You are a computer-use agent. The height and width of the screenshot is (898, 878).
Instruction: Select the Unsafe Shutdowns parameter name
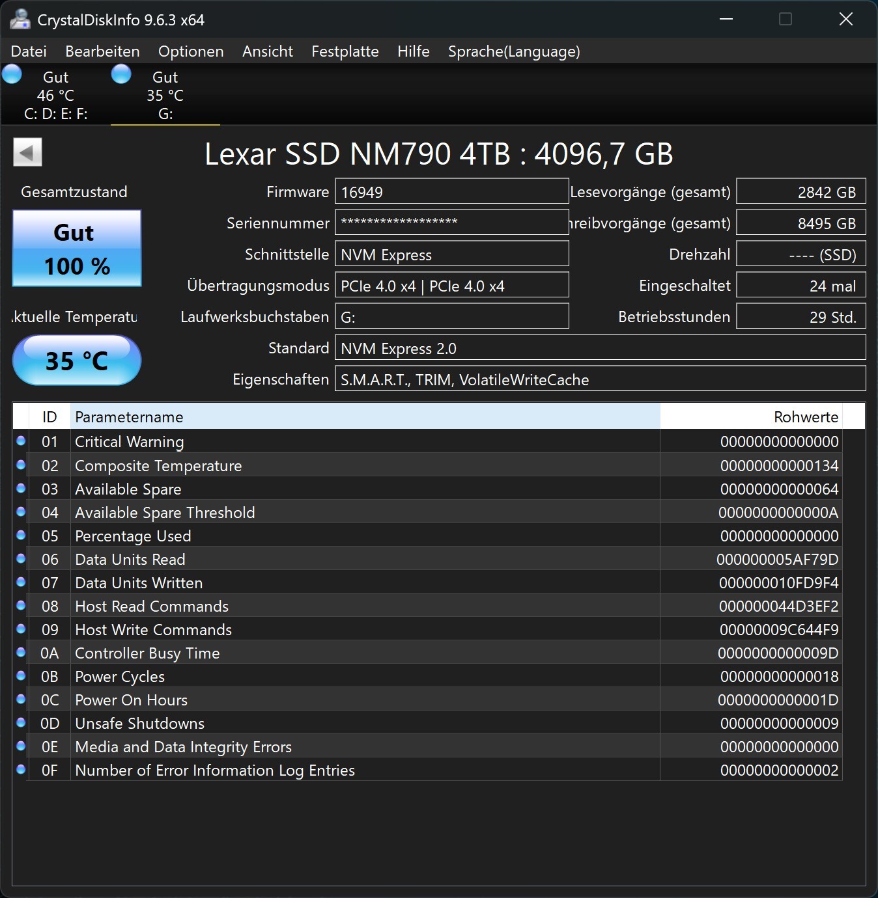[x=139, y=724]
